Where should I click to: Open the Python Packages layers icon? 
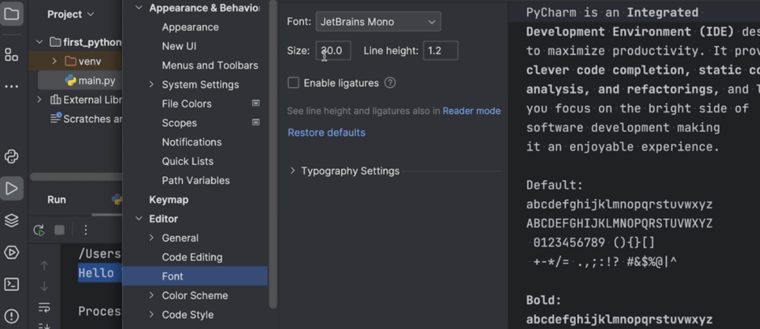(11, 221)
